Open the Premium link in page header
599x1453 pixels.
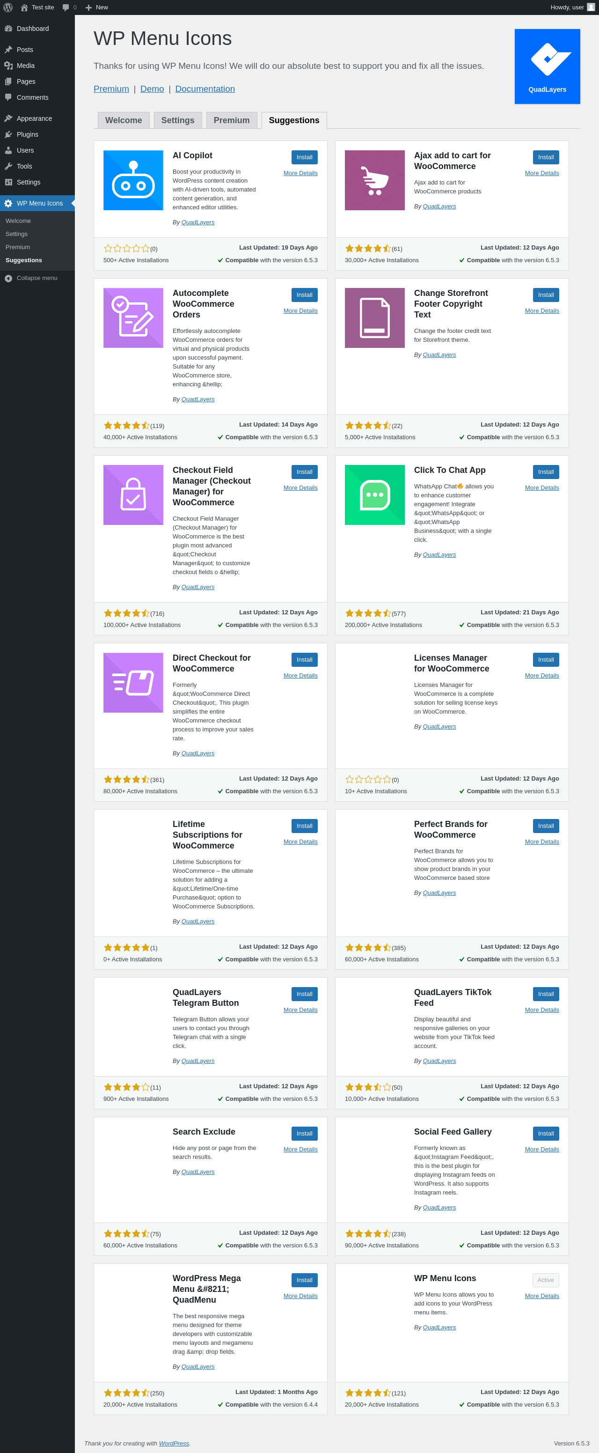(x=111, y=89)
